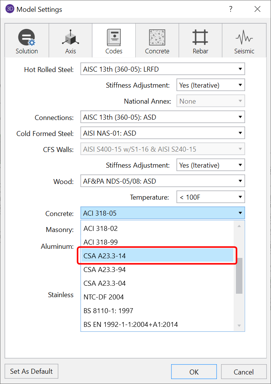Open the Connections code dropdown
The height and width of the screenshot is (384, 271).
tap(239, 117)
